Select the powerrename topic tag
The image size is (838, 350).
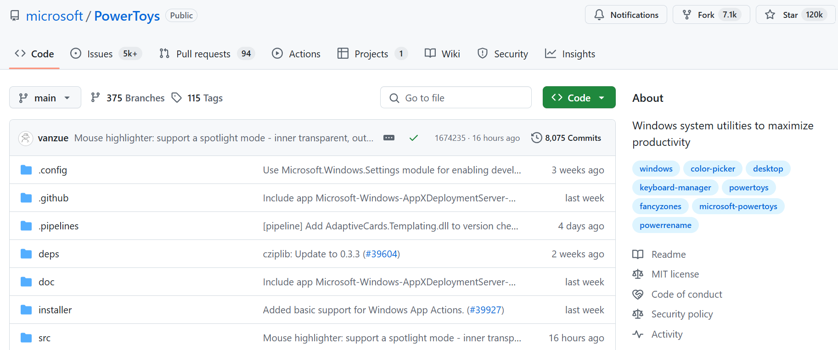click(665, 225)
